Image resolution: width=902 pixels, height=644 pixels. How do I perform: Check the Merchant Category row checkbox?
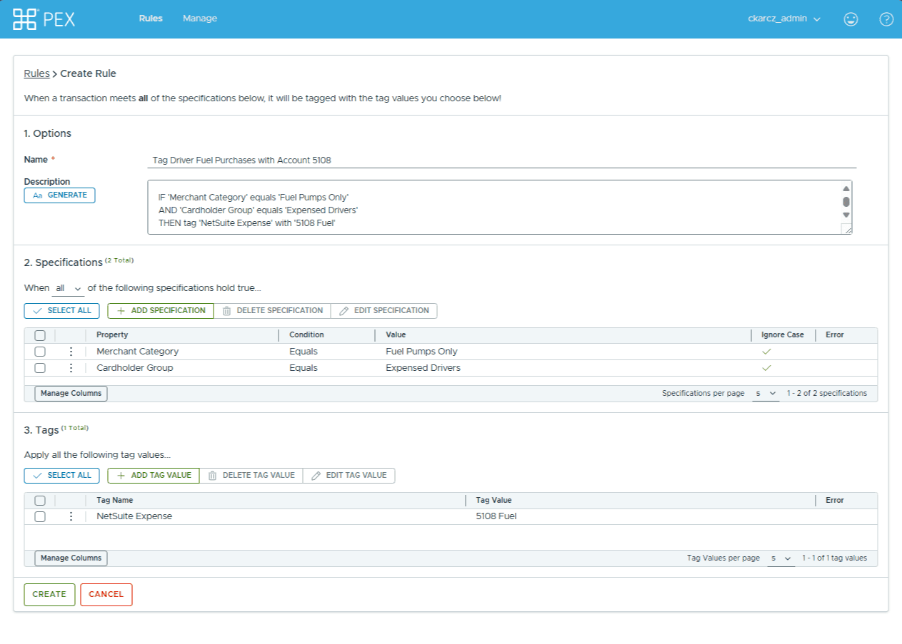40,352
